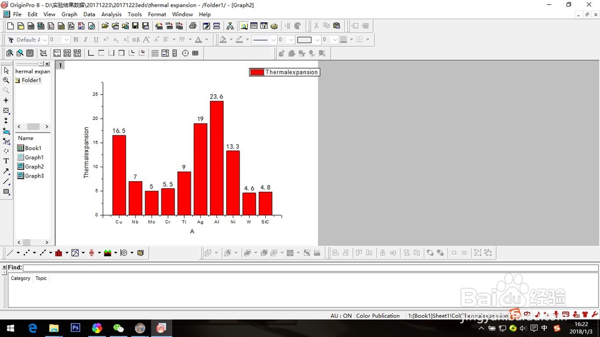600x337 pixels.
Task: Expand the Column chart type dropdown arrow
Action: point(67,253)
